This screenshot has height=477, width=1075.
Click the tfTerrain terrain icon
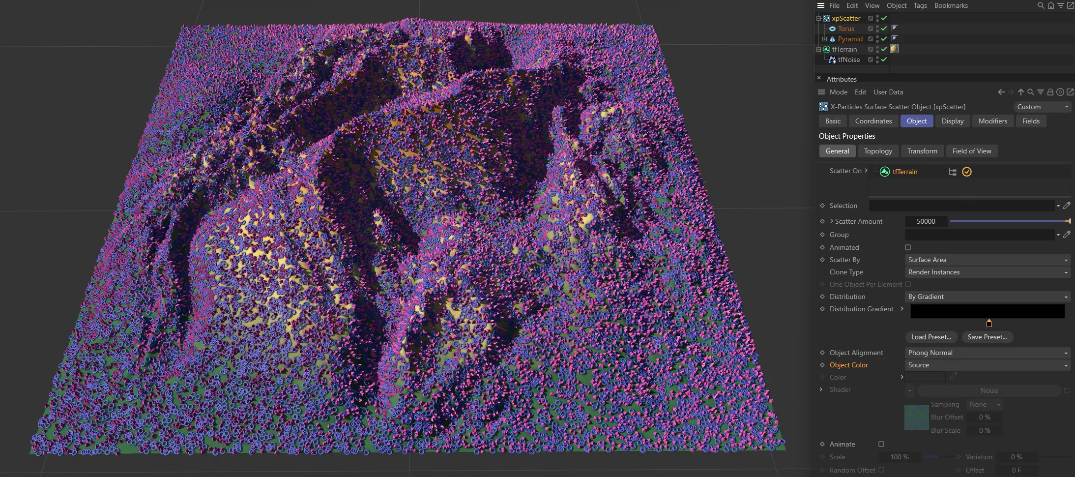(x=826, y=49)
